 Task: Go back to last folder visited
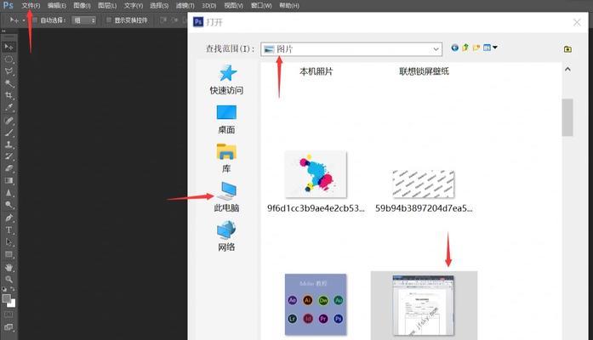(455, 48)
